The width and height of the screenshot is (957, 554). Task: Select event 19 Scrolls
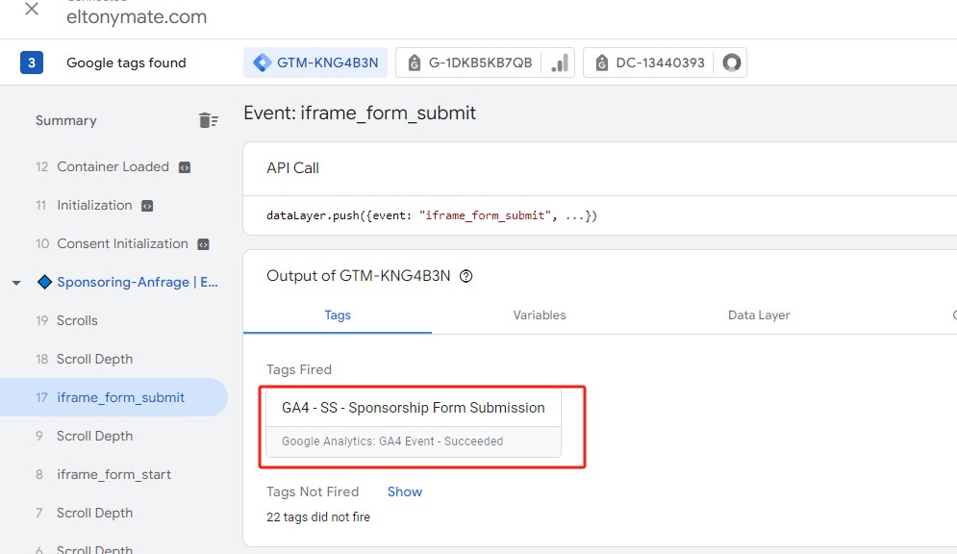pyautogui.click(x=77, y=320)
